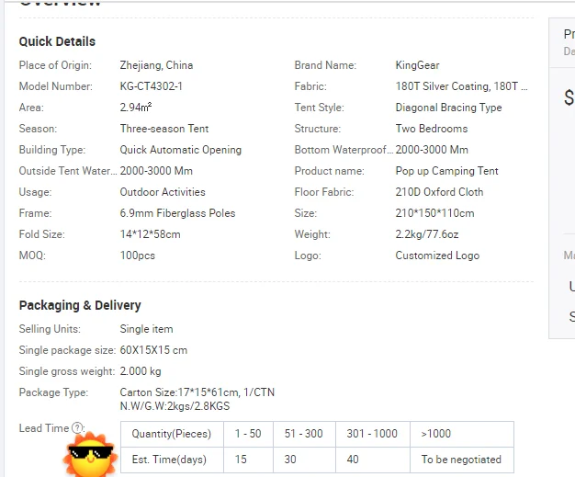Click the truncated Bottom Waterproof… label
The height and width of the screenshot is (477, 575).
click(344, 150)
